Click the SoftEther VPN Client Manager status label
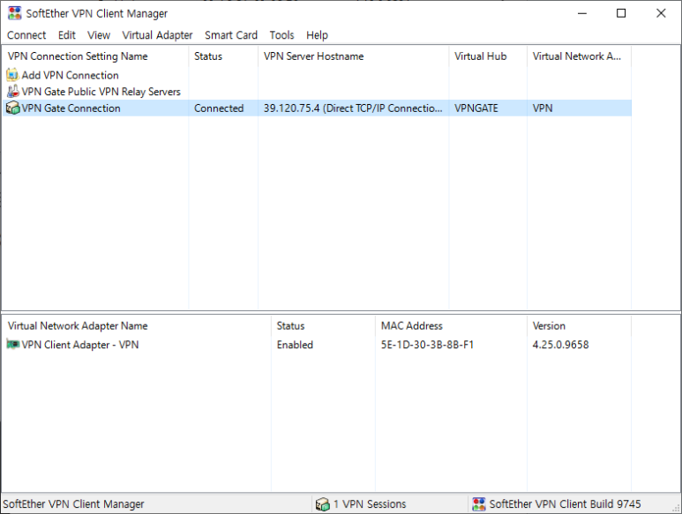 73,504
